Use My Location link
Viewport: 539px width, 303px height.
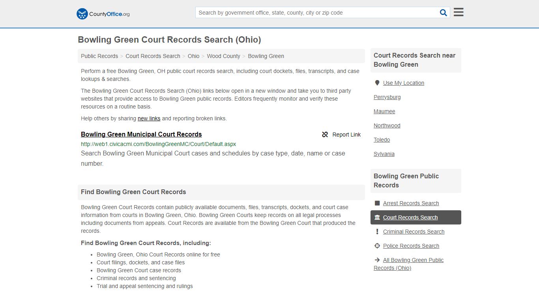[404, 83]
